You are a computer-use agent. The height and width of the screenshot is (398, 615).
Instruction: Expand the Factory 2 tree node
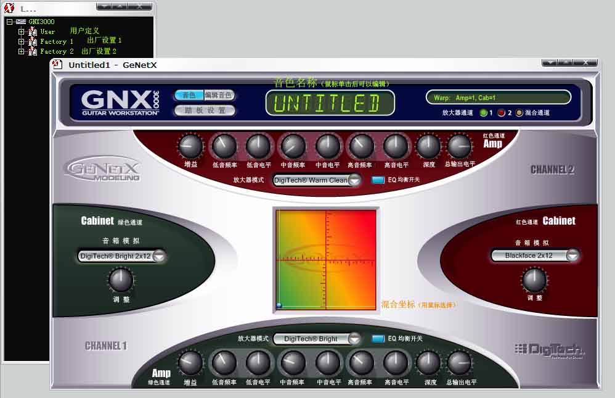click(x=21, y=51)
